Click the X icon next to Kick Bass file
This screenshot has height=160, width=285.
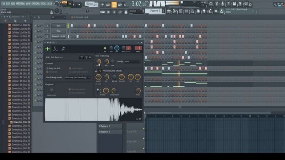tap(90, 57)
